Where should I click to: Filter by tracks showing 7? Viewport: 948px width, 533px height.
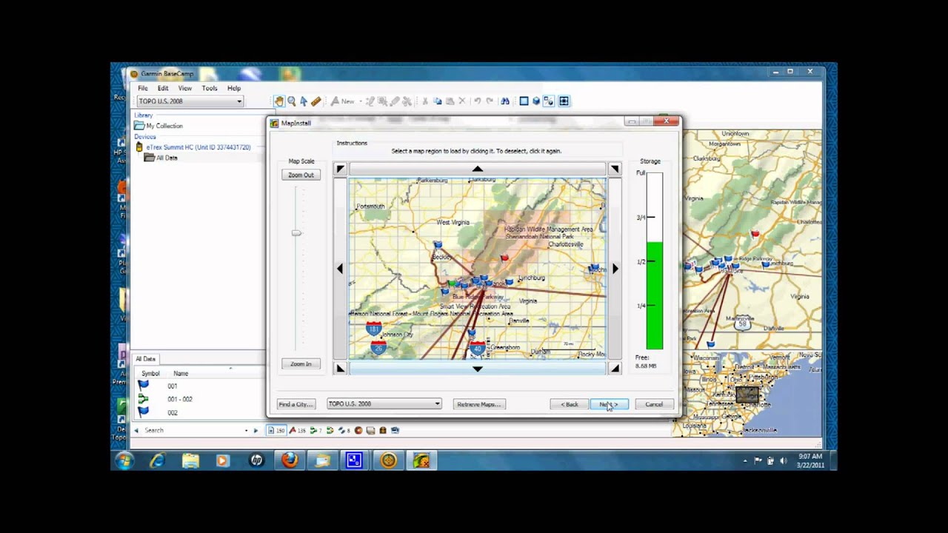pos(316,430)
